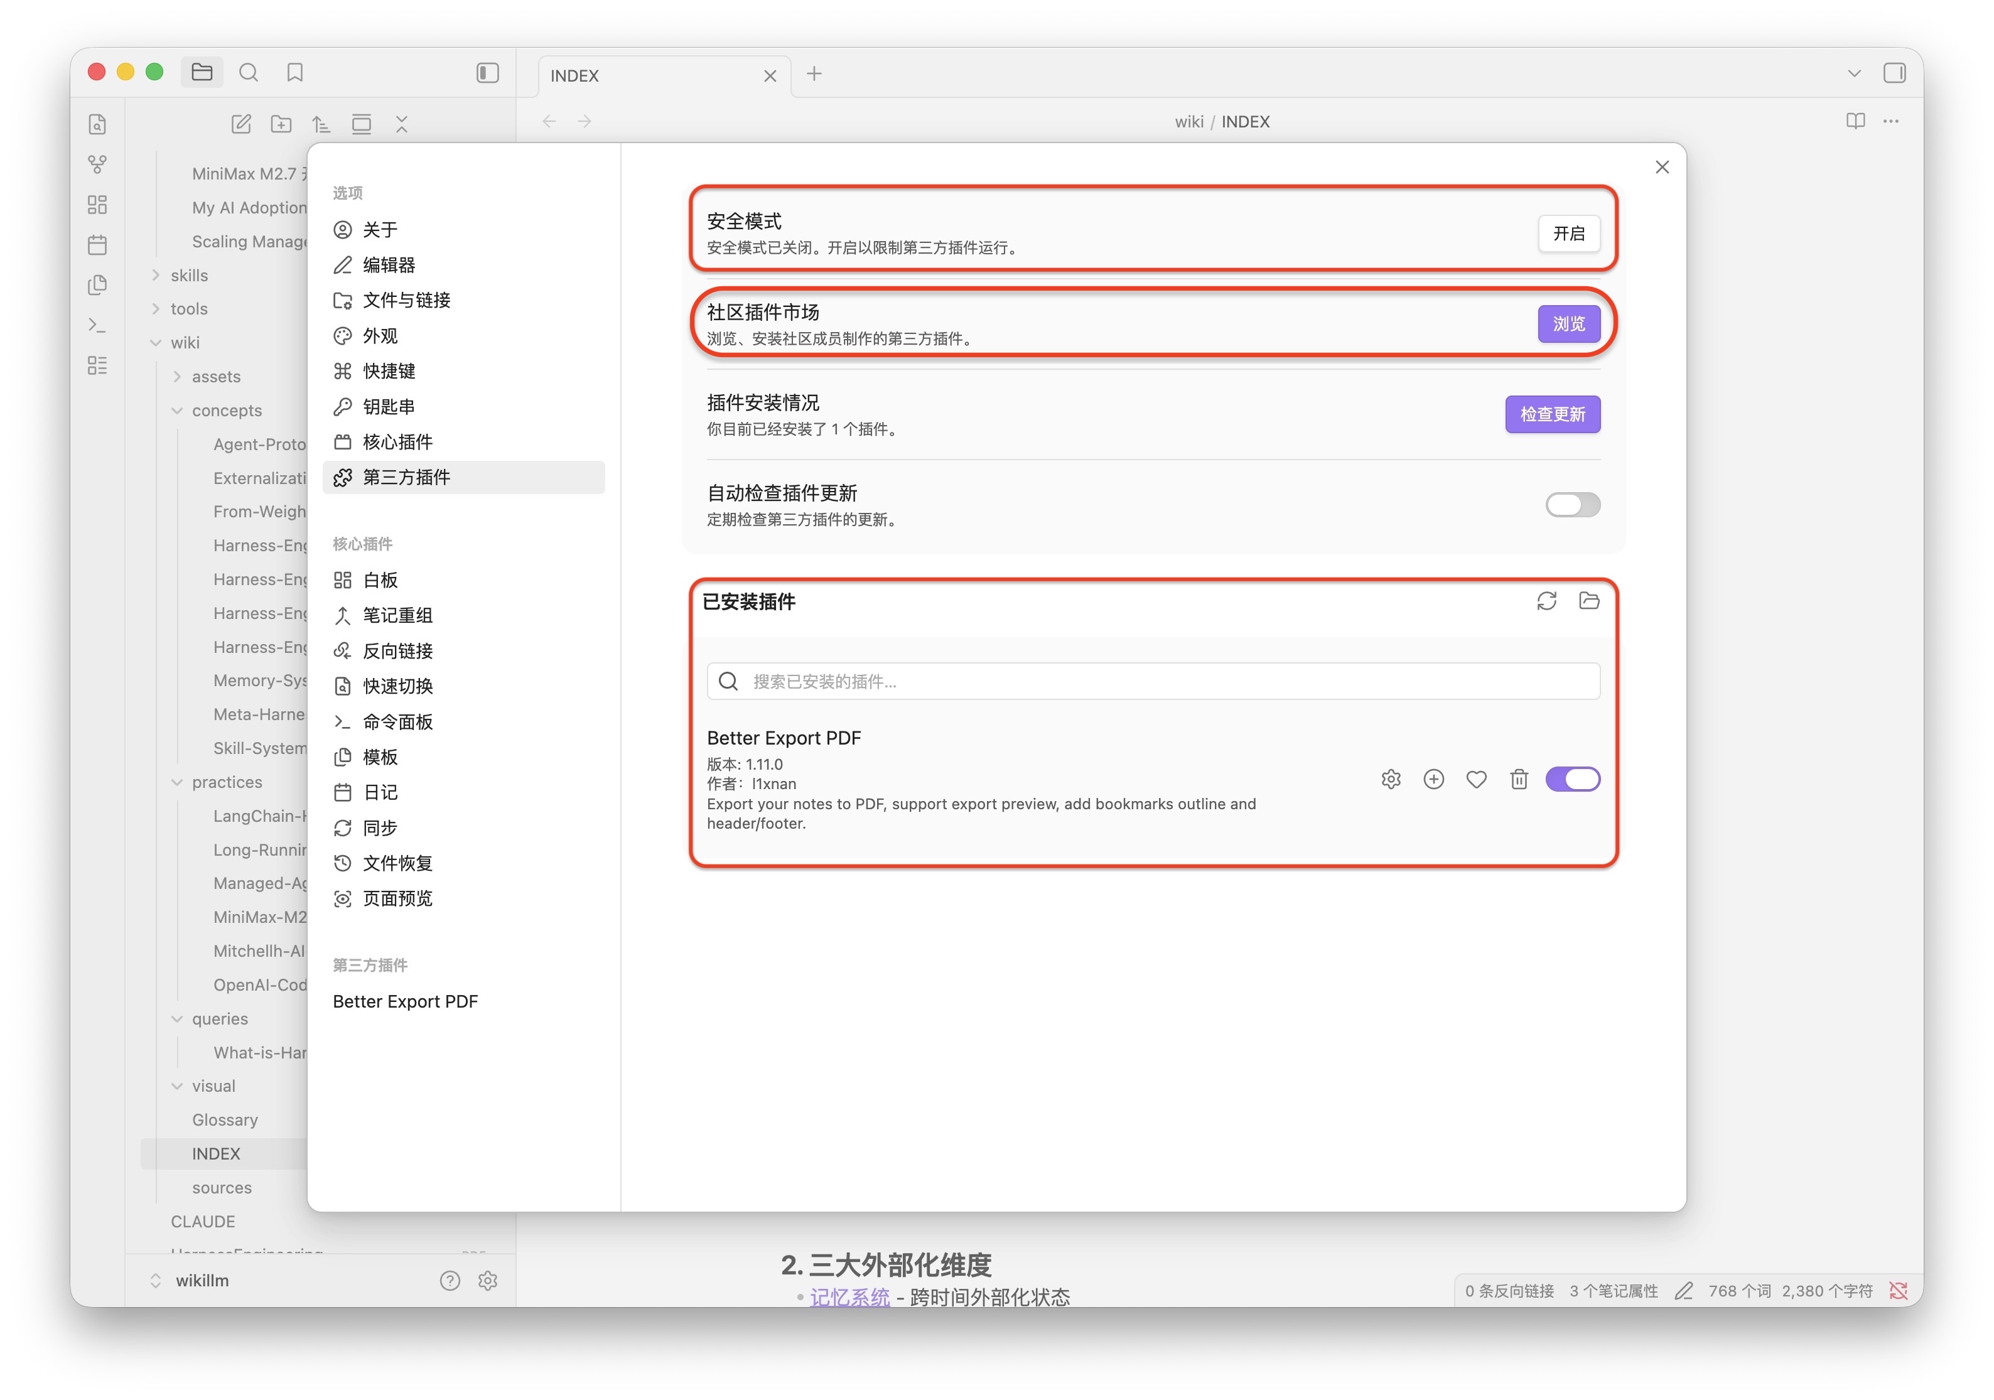Open command palette ribbon icon
The width and height of the screenshot is (1994, 1400).
(97, 326)
